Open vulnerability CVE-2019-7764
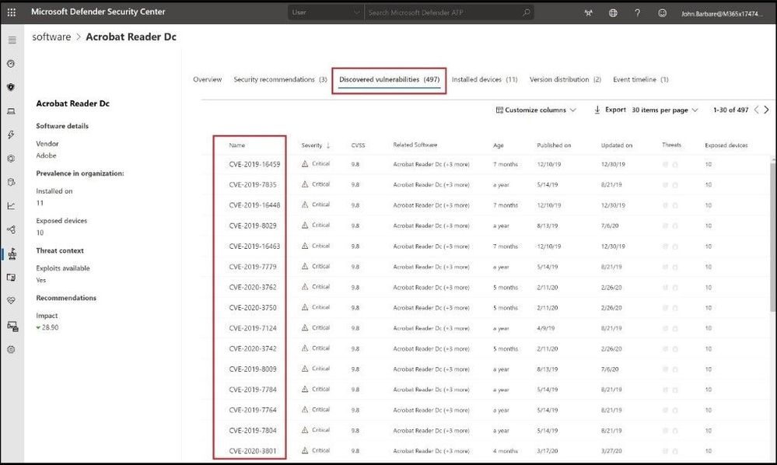Screen dimensions: 777x465 click(253, 410)
